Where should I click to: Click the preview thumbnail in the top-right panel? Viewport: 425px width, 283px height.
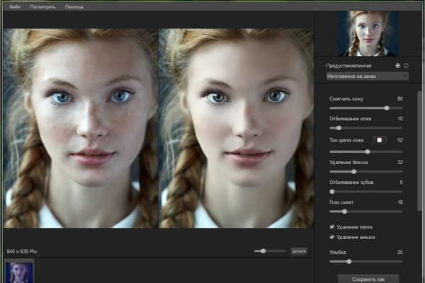coord(367,33)
